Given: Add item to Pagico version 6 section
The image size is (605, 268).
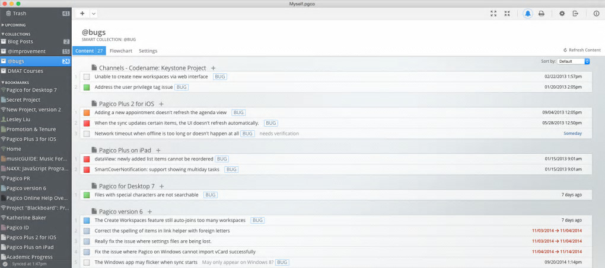Looking at the screenshot, I should 149,212.
